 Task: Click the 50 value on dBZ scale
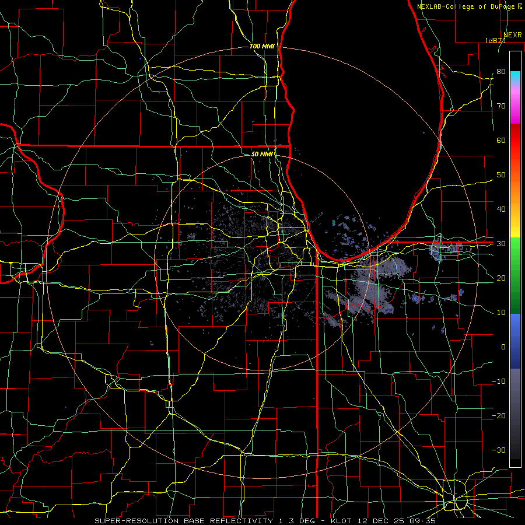[501, 175]
